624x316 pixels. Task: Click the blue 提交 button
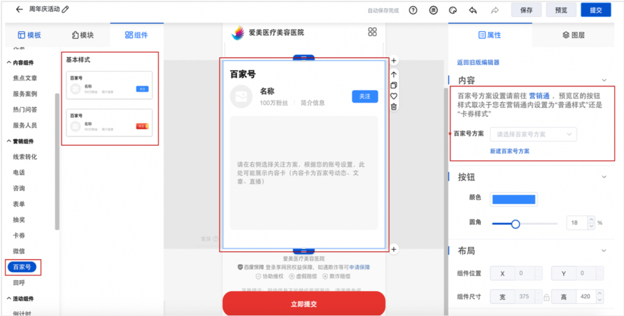[596, 10]
